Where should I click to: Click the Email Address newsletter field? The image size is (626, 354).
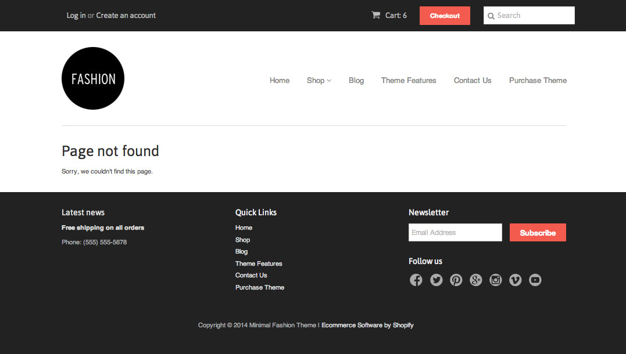click(x=455, y=233)
